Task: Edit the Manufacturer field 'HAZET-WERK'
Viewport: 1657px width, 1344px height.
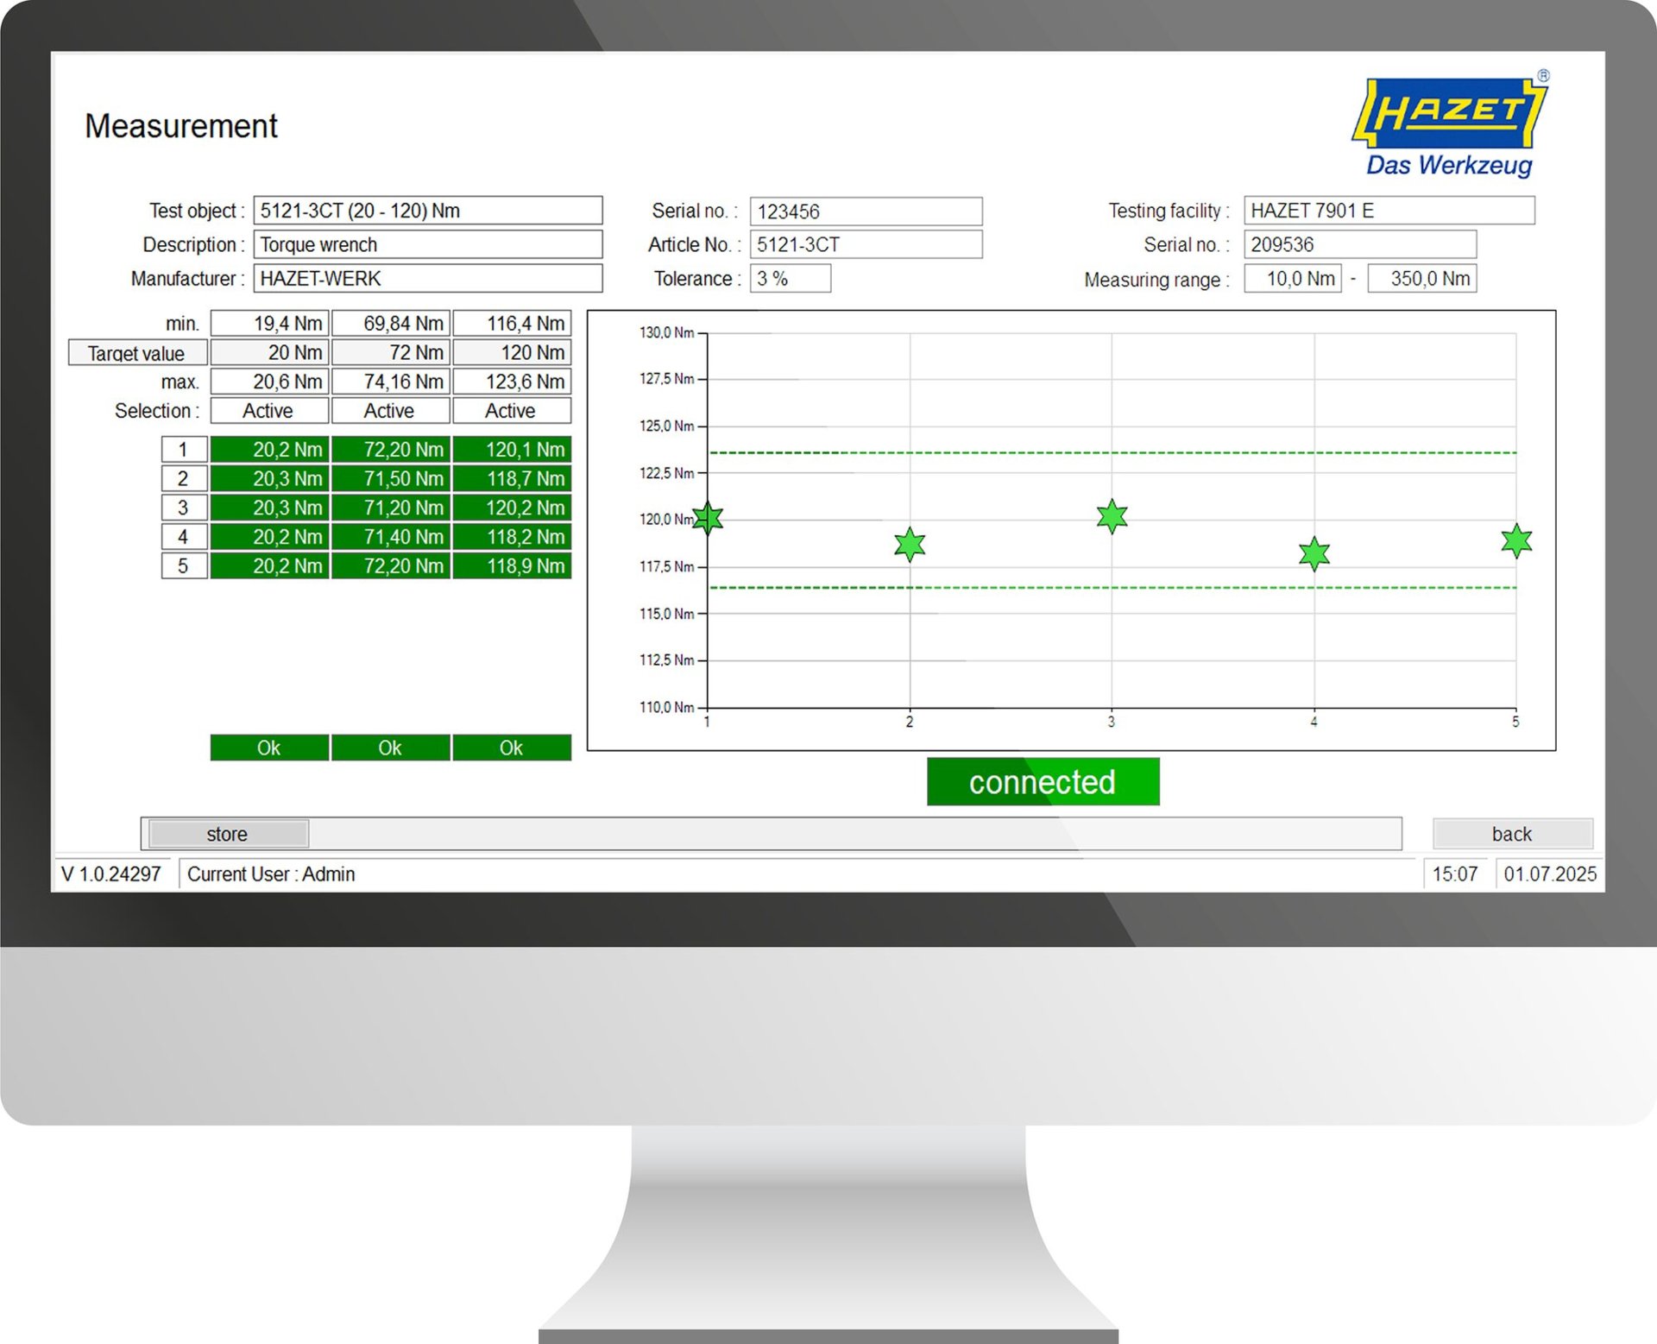Action: (428, 278)
